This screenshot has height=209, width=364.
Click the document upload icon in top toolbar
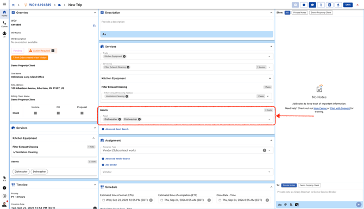329,5
